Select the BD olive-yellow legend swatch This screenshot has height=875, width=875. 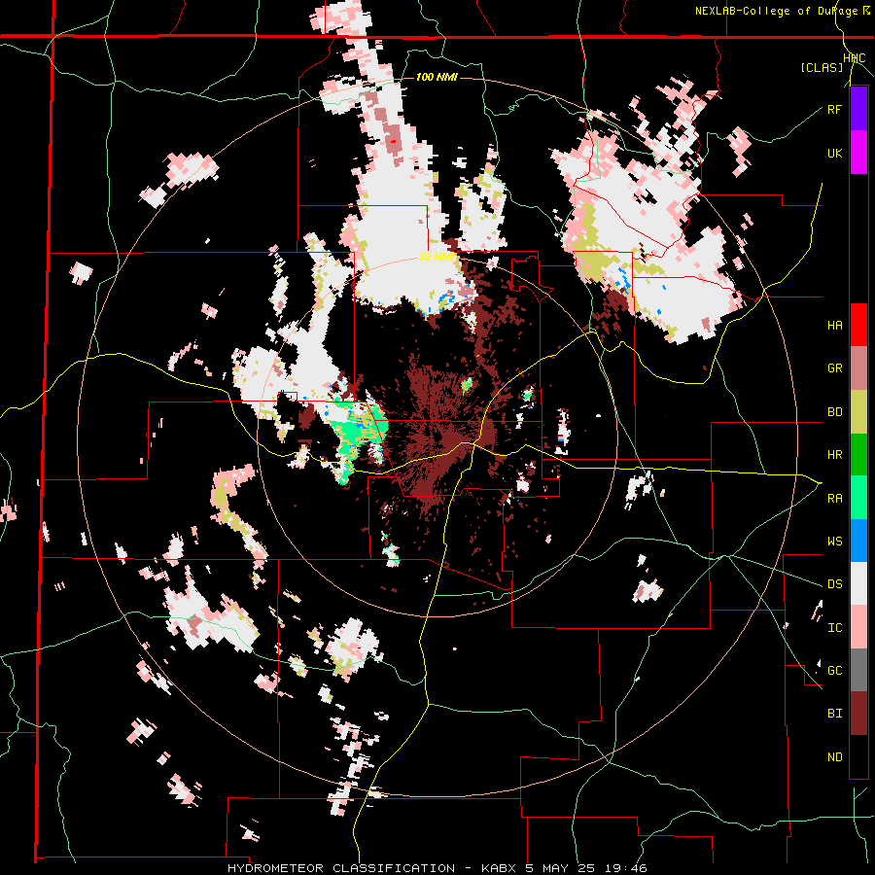pos(858,412)
